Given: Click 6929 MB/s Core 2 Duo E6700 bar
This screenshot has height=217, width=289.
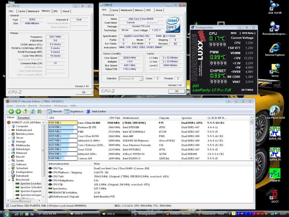Looking at the screenshot, I should click(x=62, y=136).
